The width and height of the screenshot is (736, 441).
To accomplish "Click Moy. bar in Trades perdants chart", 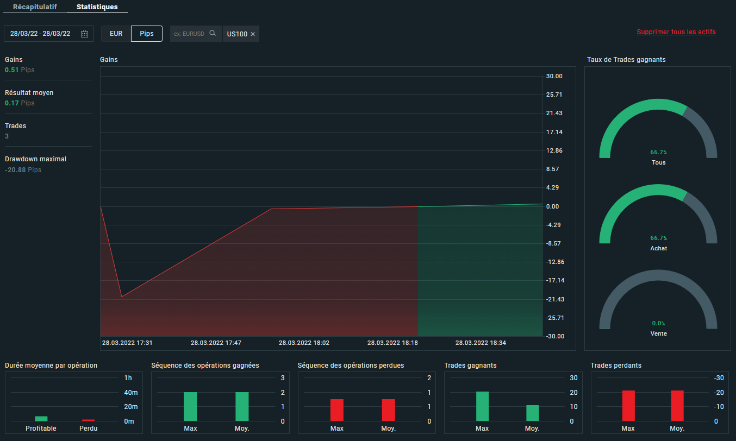I will [677, 406].
